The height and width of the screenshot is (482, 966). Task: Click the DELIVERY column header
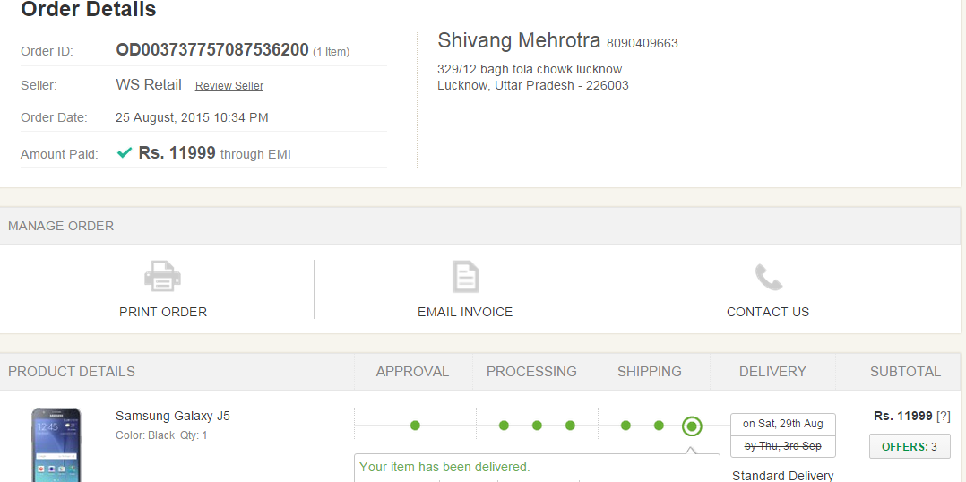tap(772, 372)
